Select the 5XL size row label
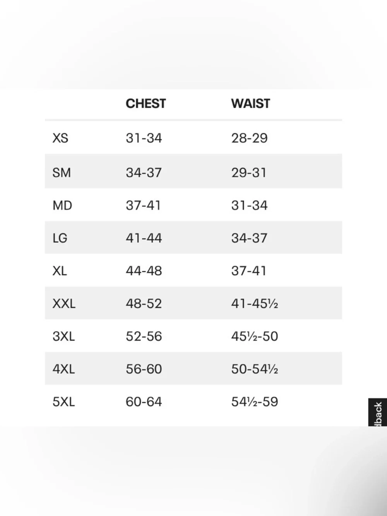This screenshot has height=516, width=387. [x=63, y=402]
